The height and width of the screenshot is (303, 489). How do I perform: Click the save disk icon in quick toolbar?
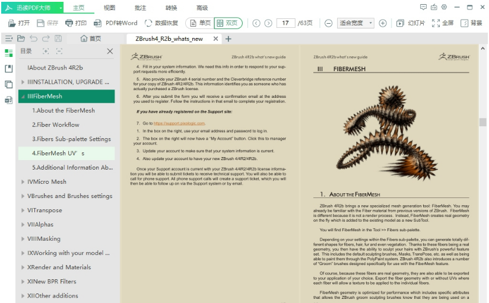click(x=58, y=39)
